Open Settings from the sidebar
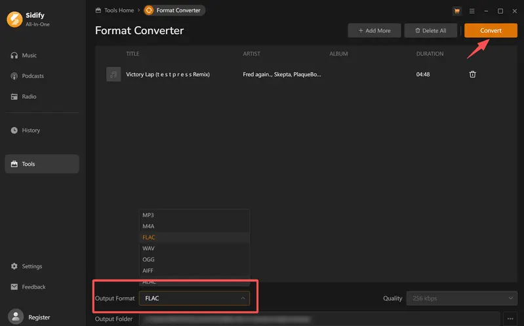Image resolution: width=524 pixels, height=326 pixels. point(42,266)
